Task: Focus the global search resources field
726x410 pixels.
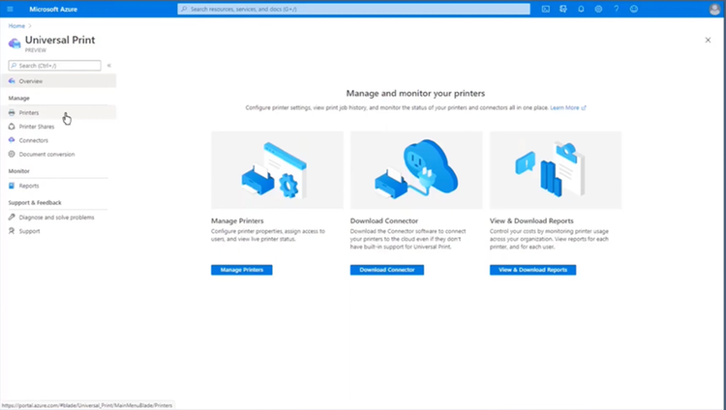Action: [x=353, y=9]
